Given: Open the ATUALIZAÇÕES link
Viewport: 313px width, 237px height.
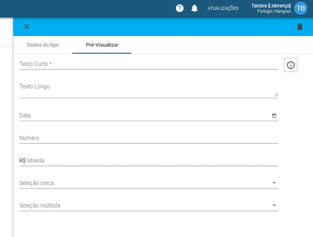Looking at the screenshot, I should [x=223, y=8].
